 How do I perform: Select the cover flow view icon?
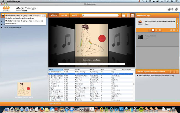tap(132, 15)
